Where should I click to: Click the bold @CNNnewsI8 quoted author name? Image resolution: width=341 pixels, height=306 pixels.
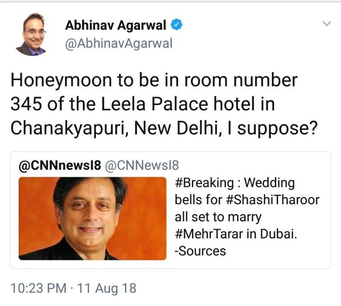point(60,166)
